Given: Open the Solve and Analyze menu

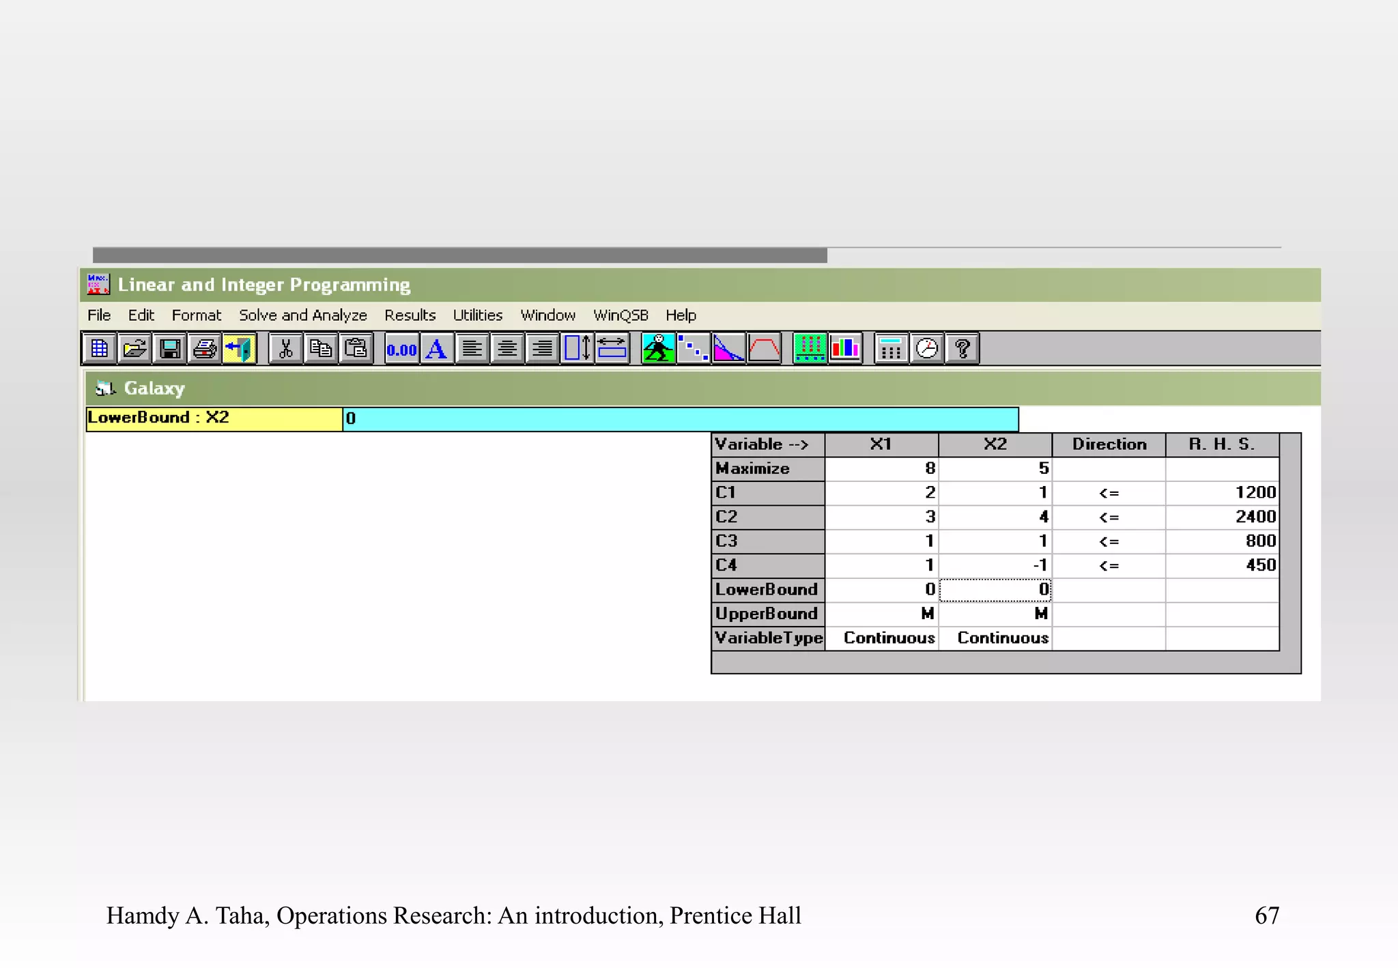Looking at the screenshot, I should pyautogui.click(x=302, y=315).
